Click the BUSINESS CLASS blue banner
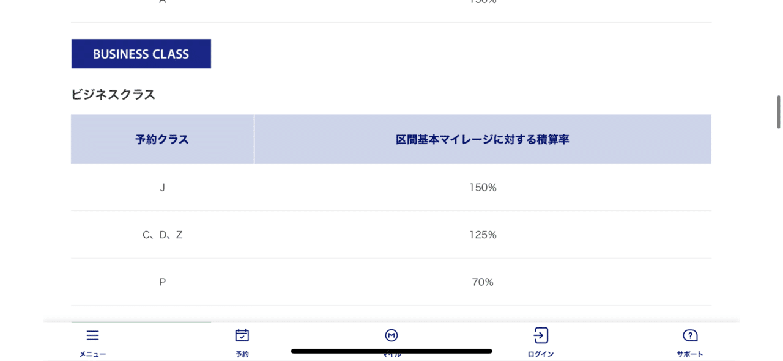This screenshot has width=783, height=361. click(x=141, y=54)
